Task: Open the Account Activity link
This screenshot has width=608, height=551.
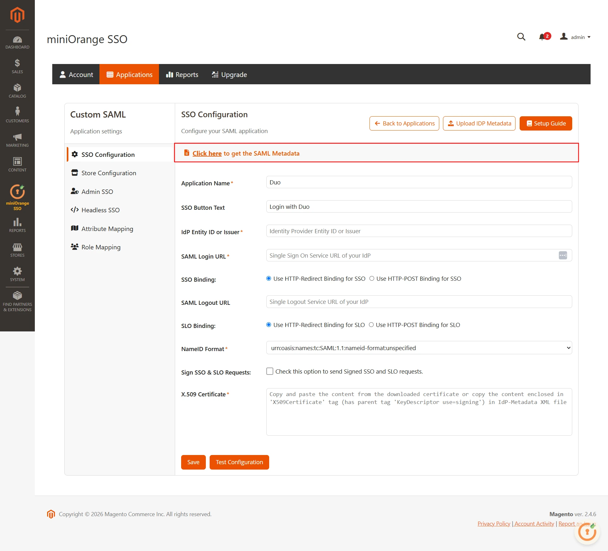Action: click(534, 524)
